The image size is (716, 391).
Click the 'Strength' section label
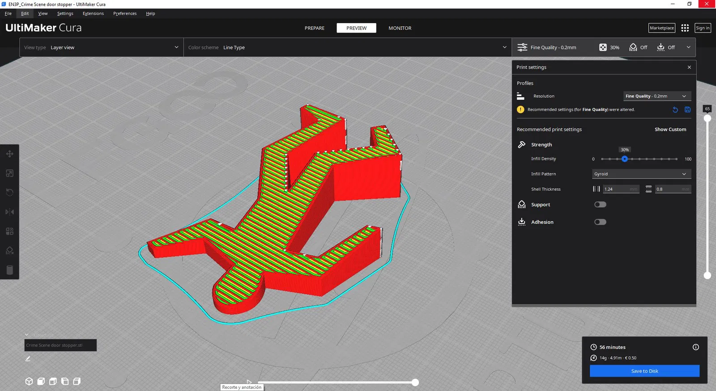point(541,145)
